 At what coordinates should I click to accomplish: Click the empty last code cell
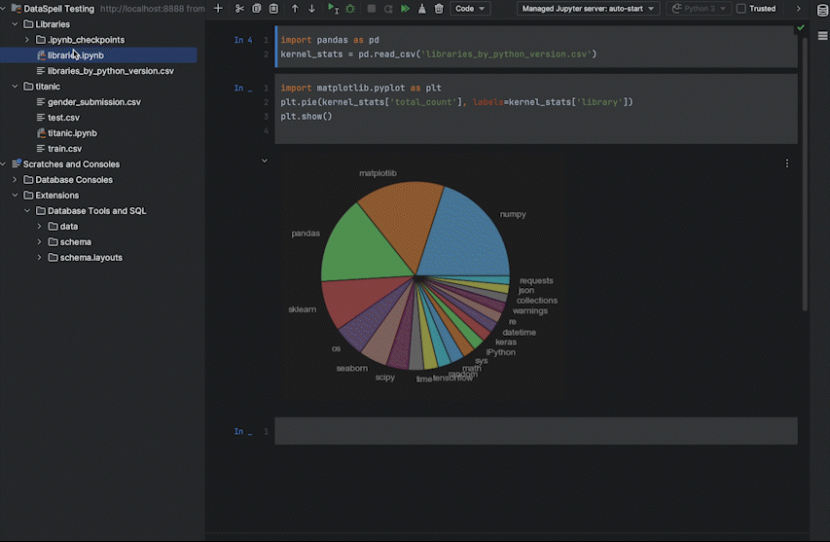tap(536, 431)
